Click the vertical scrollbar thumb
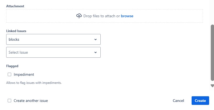214x110 pixels. (212, 53)
